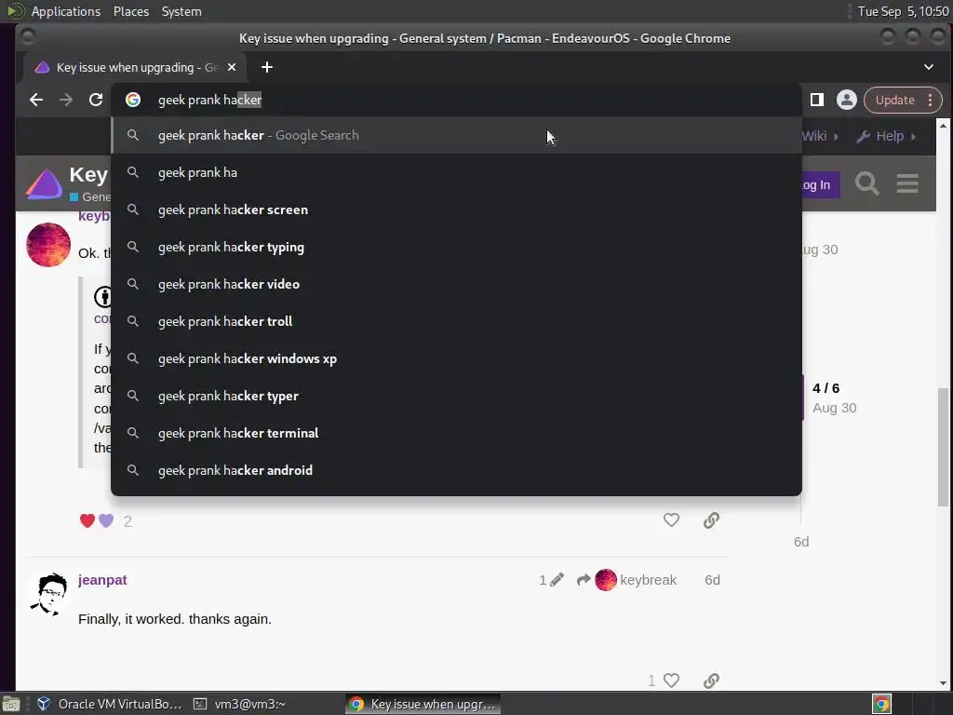Click the keybreak reply-to link on jeanpat's post
This screenshot has width=953, height=715.
pyautogui.click(x=636, y=580)
